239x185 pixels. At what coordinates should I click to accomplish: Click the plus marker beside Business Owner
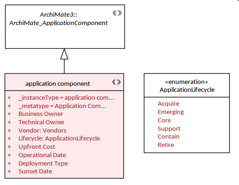pos(9,114)
